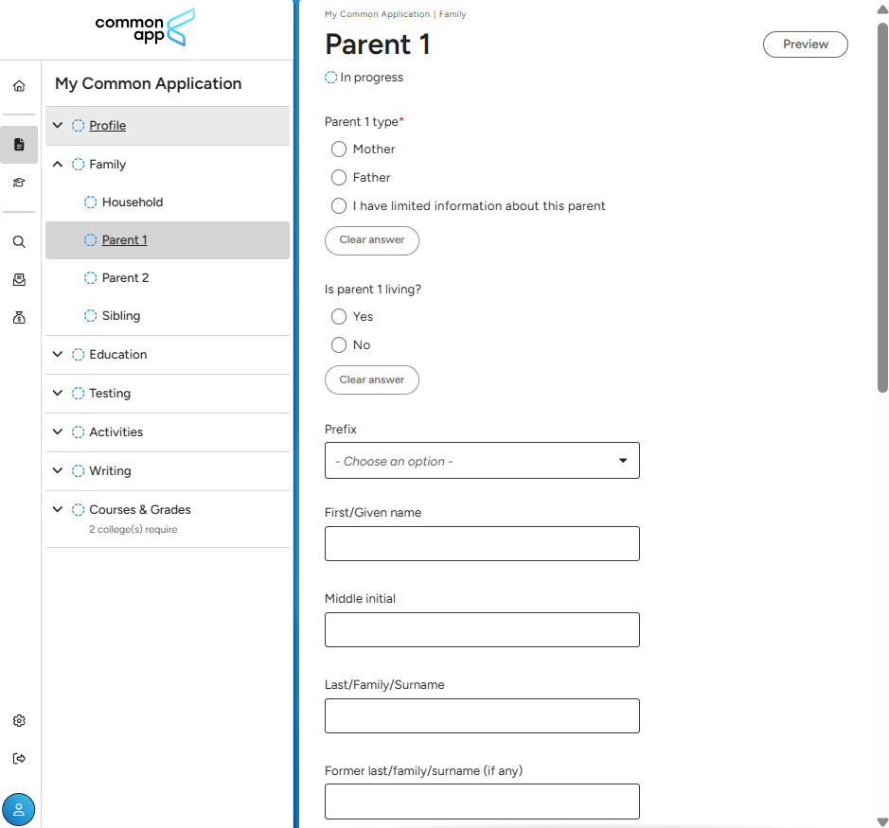Open Parent 2 in the sidebar
The image size is (889, 828).
[x=125, y=278]
